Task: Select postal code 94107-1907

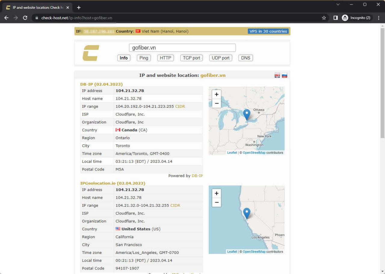Action: 127,268
